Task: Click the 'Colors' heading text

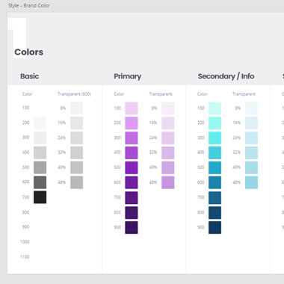Action: coord(29,52)
